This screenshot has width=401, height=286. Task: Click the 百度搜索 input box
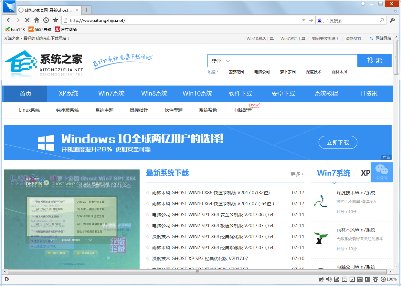[x=351, y=20]
